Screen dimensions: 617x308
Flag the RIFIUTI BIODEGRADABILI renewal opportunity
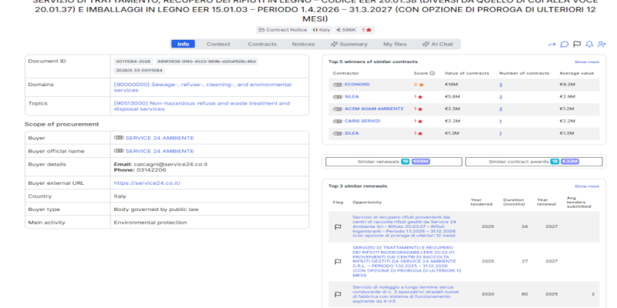click(338, 262)
